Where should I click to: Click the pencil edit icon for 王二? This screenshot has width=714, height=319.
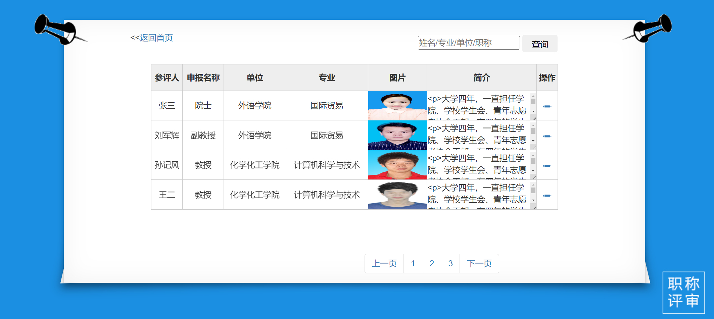pos(547,196)
